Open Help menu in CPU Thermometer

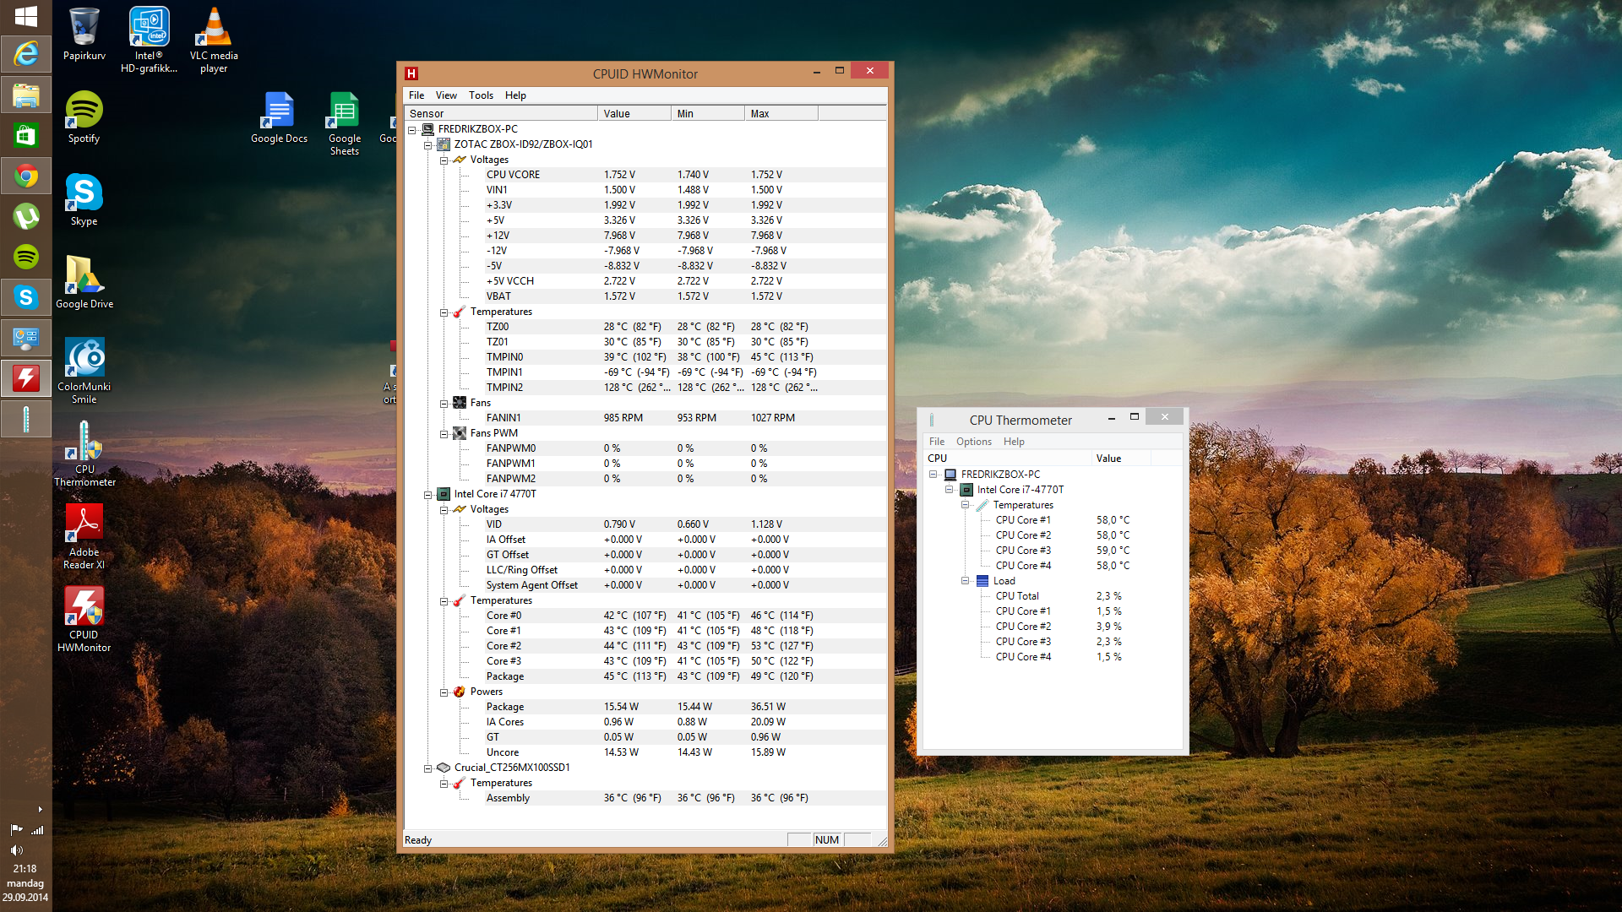1014,442
